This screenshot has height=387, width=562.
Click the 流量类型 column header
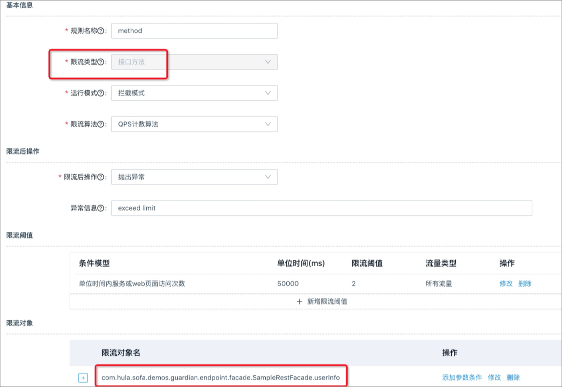(x=441, y=263)
